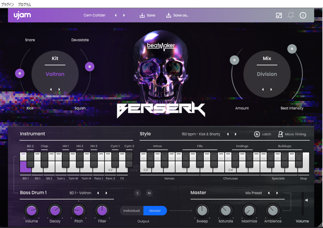Click the Latch circle icon
Viewport: 323px width, 228px height.
click(257, 134)
